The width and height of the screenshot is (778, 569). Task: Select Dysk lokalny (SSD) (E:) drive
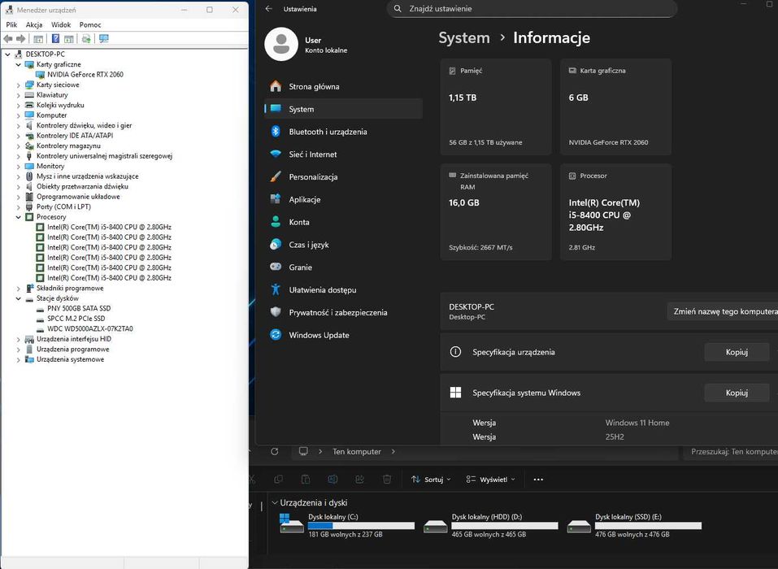[635, 525]
